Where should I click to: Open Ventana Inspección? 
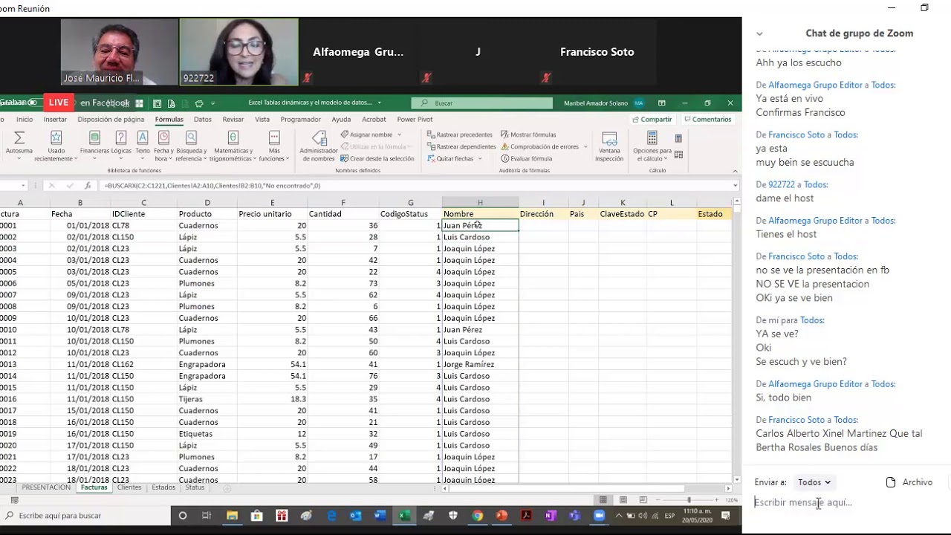point(609,146)
